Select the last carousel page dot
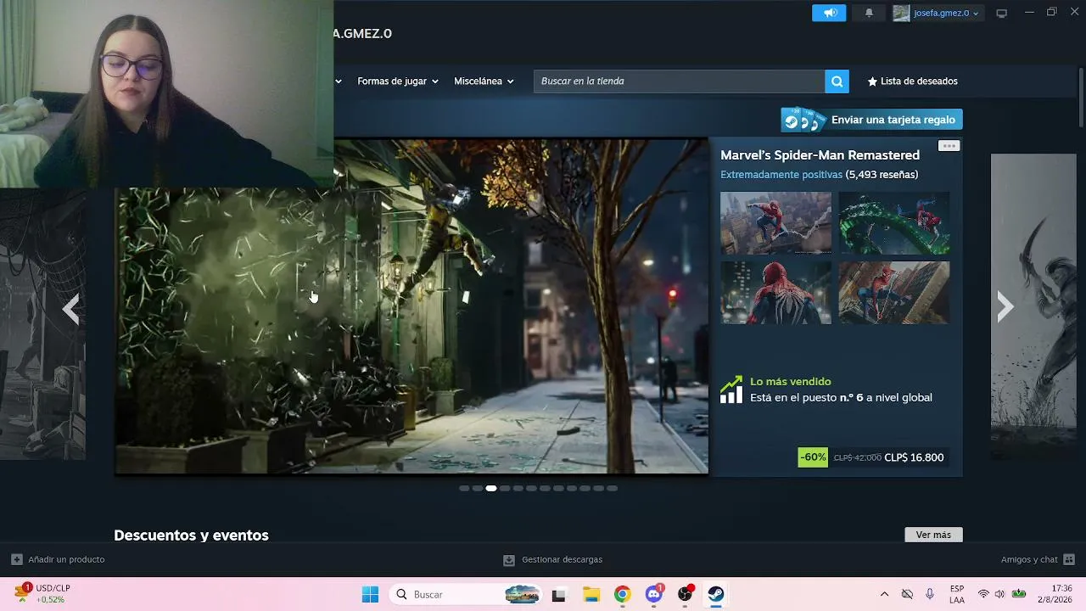The image size is (1086, 611). 613,489
